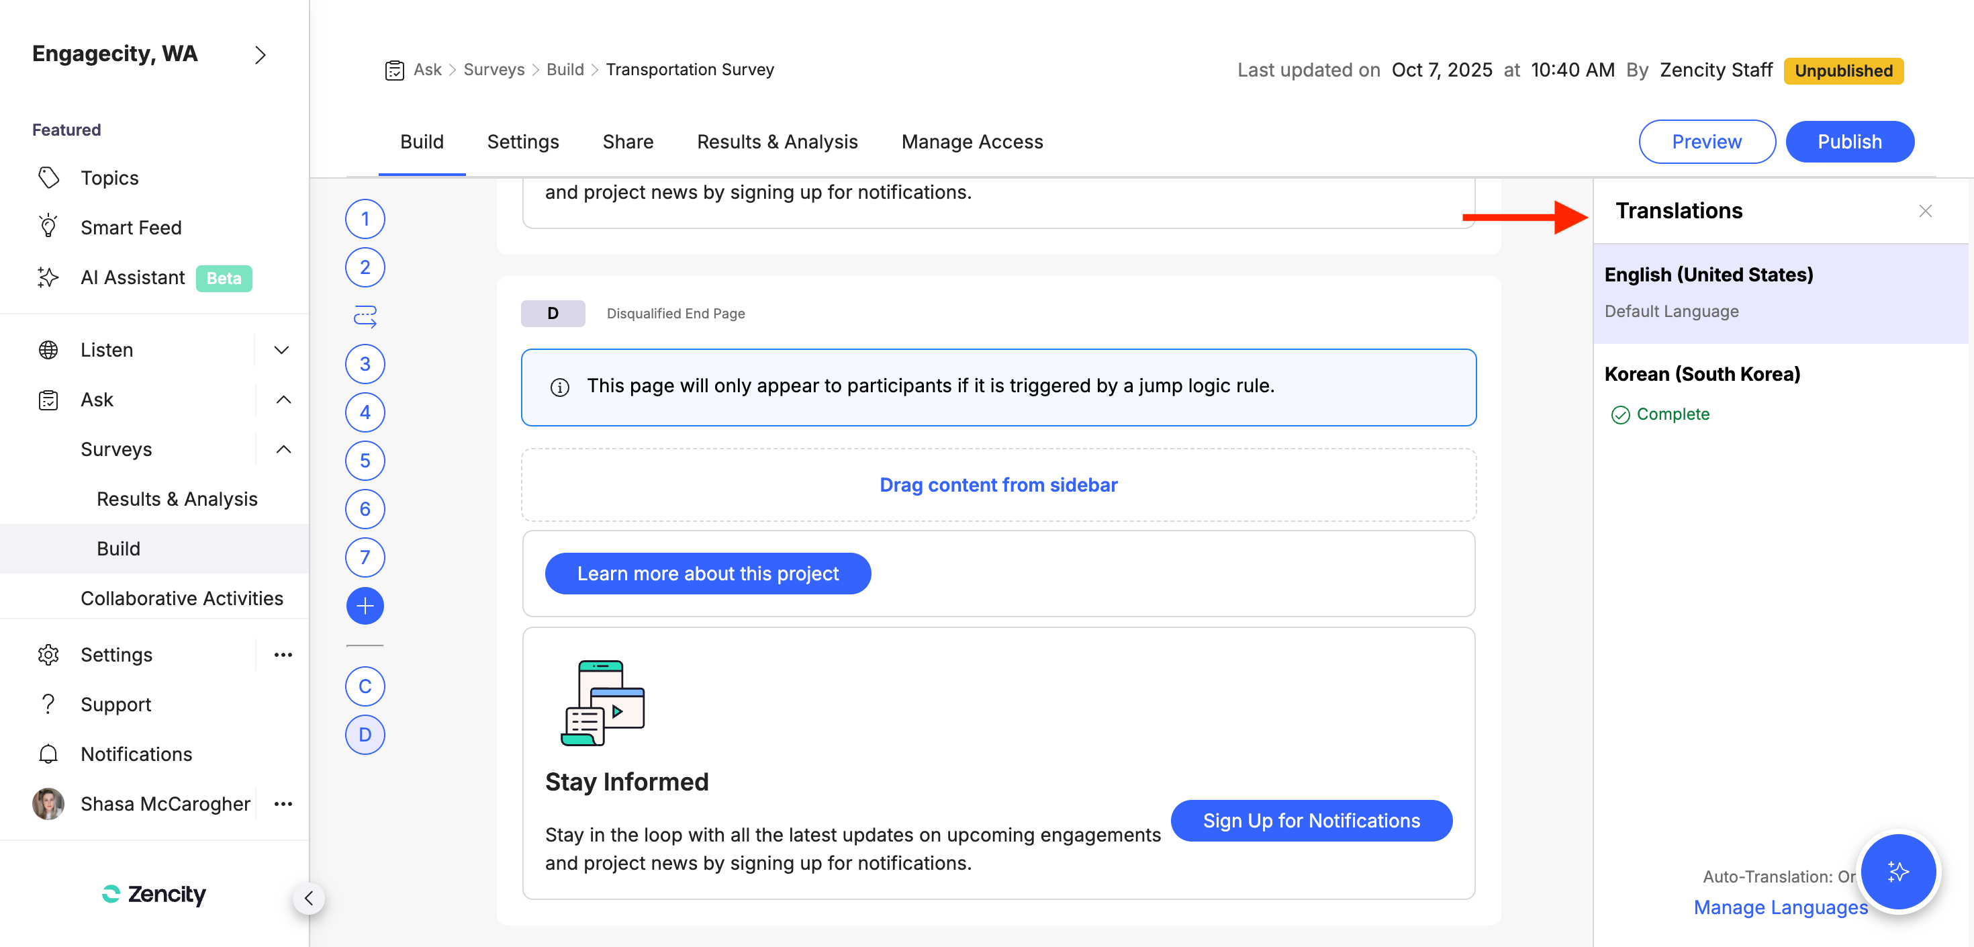Select Korean (South Korea) translation
Screen dimensions: 1974x947
pos(1702,374)
